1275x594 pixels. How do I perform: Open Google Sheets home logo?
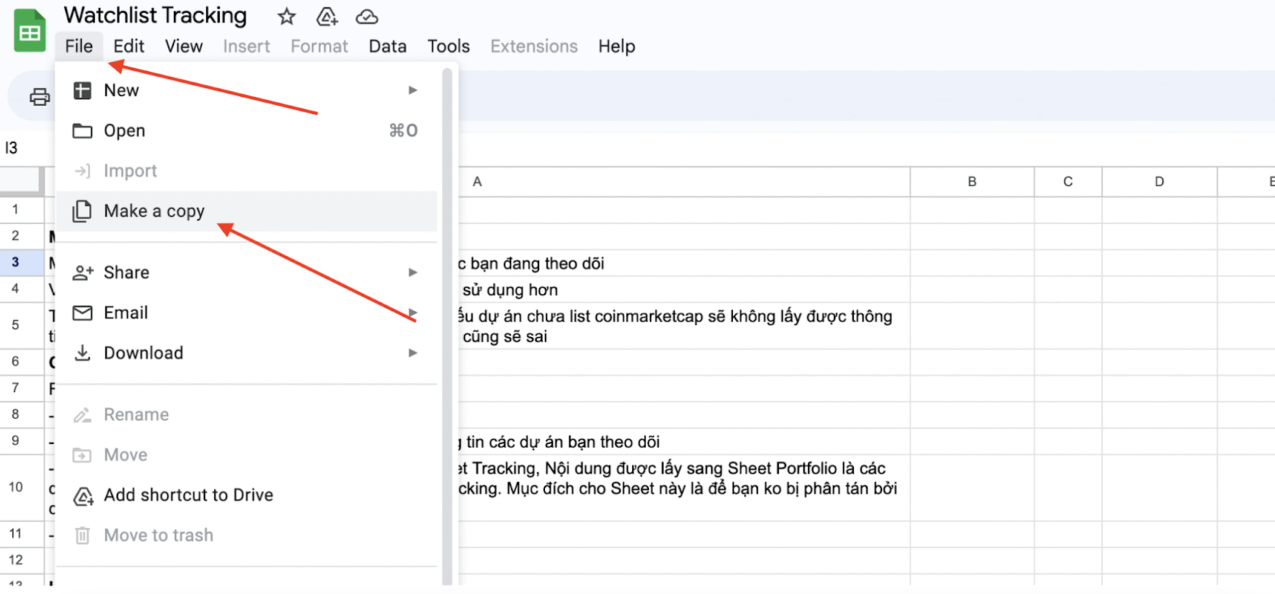click(30, 31)
